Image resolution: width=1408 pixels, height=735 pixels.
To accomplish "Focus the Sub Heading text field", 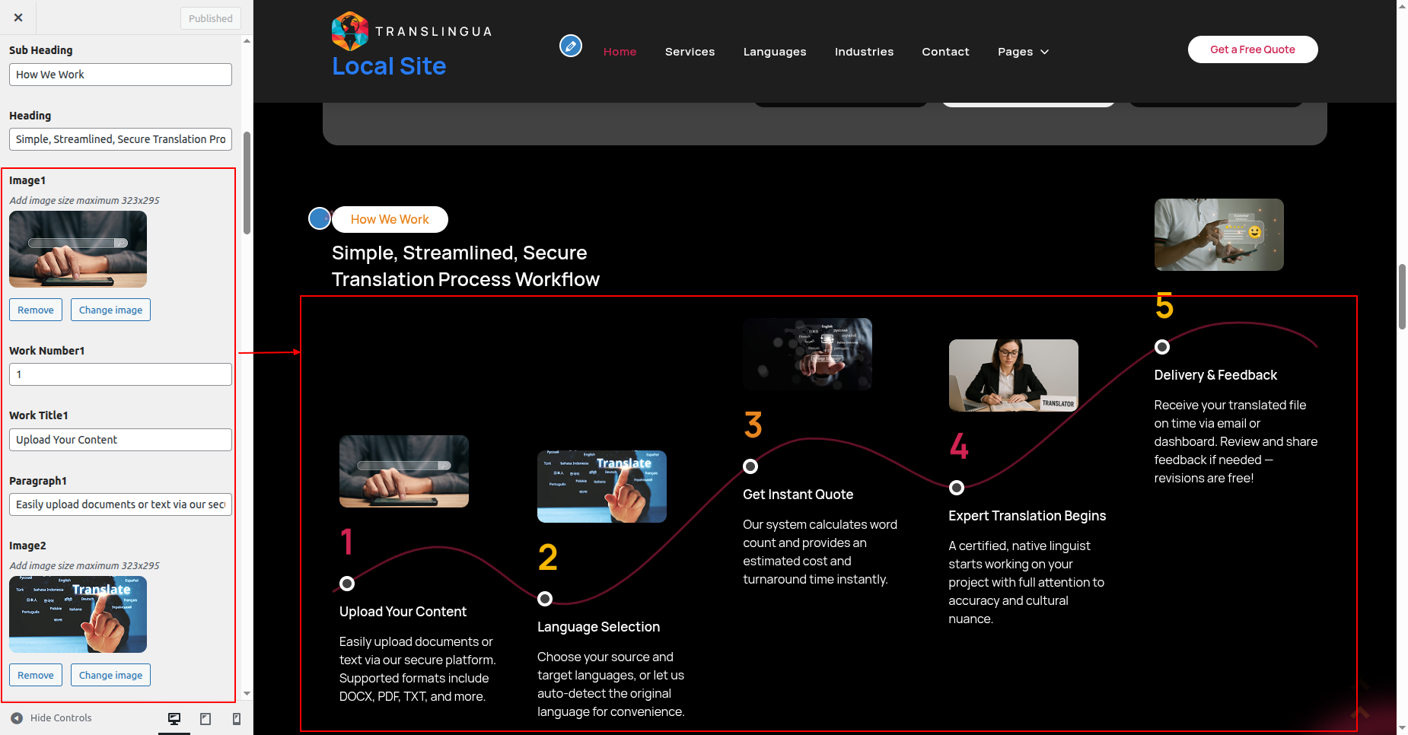I will (x=120, y=75).
